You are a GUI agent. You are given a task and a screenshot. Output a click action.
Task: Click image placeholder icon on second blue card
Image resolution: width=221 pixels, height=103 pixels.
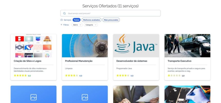(85, 97)
